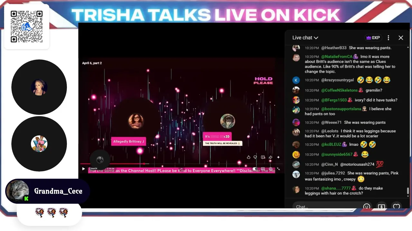The image size is (412, 231).
Task: Open the 0XP crown points badge
Action: tap(373, 38)
